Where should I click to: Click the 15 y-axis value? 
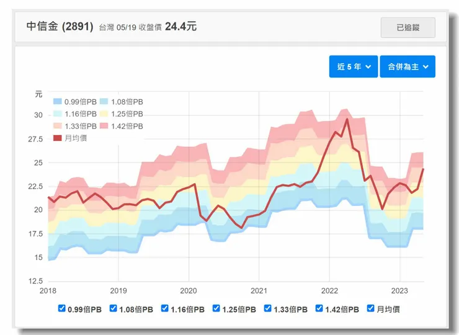[x=38, y=257]
